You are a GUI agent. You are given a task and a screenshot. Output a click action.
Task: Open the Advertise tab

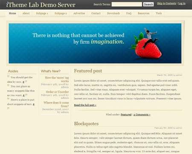click(x=79, y=13)
